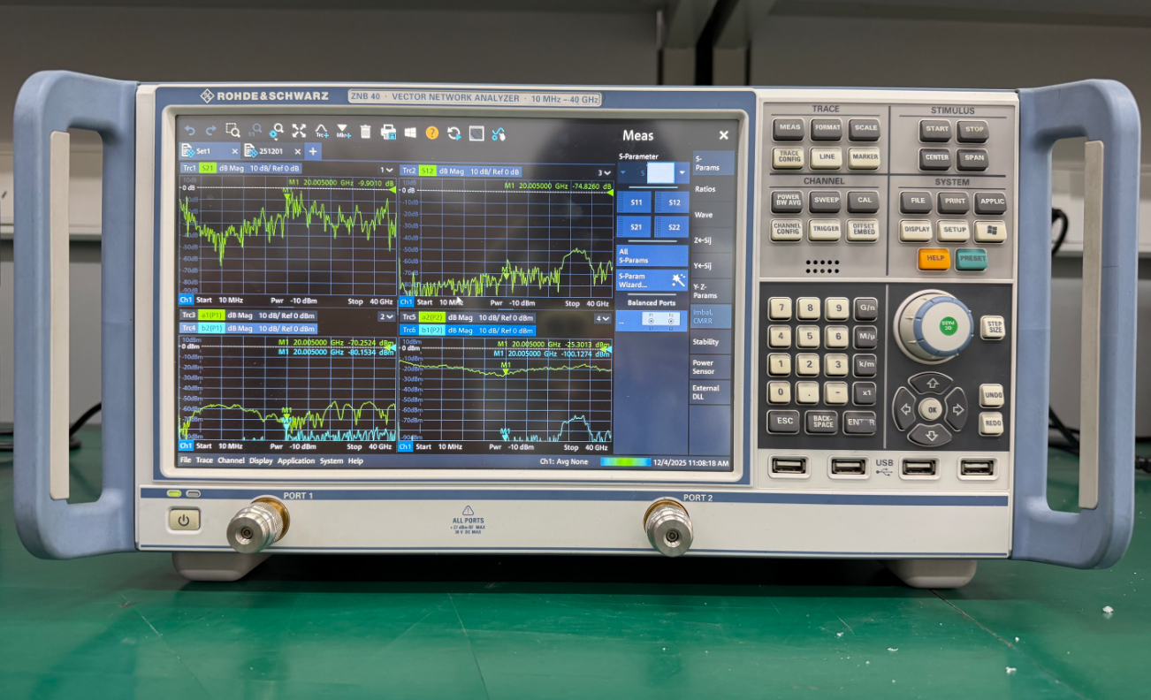Image resolution: width=1151 pixels, height=700 pixels.
Task: Click the print icon in toolbar
Action: (x=388, y=133)
